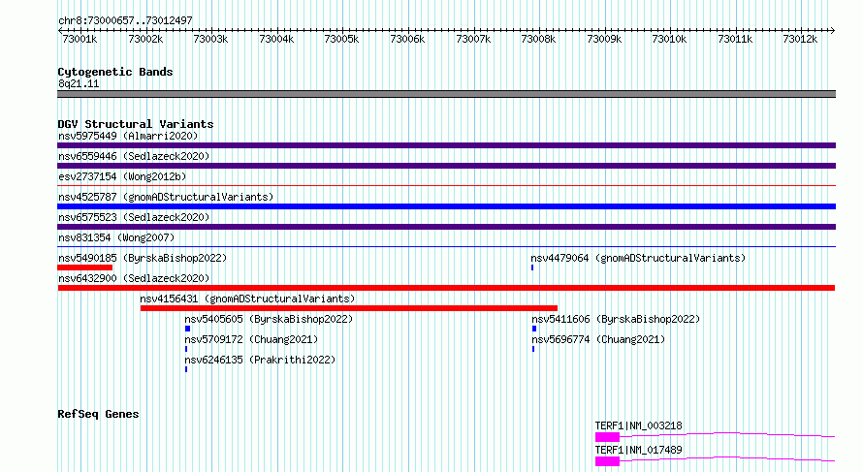Screen dimensions: 863x472
Task: Select the short red nsv5490185 bar
Action: [84, 267]
